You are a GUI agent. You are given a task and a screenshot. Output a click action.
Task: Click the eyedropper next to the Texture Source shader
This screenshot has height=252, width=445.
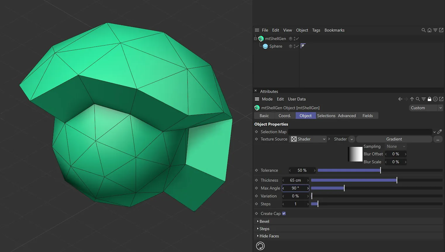point(440,132)
